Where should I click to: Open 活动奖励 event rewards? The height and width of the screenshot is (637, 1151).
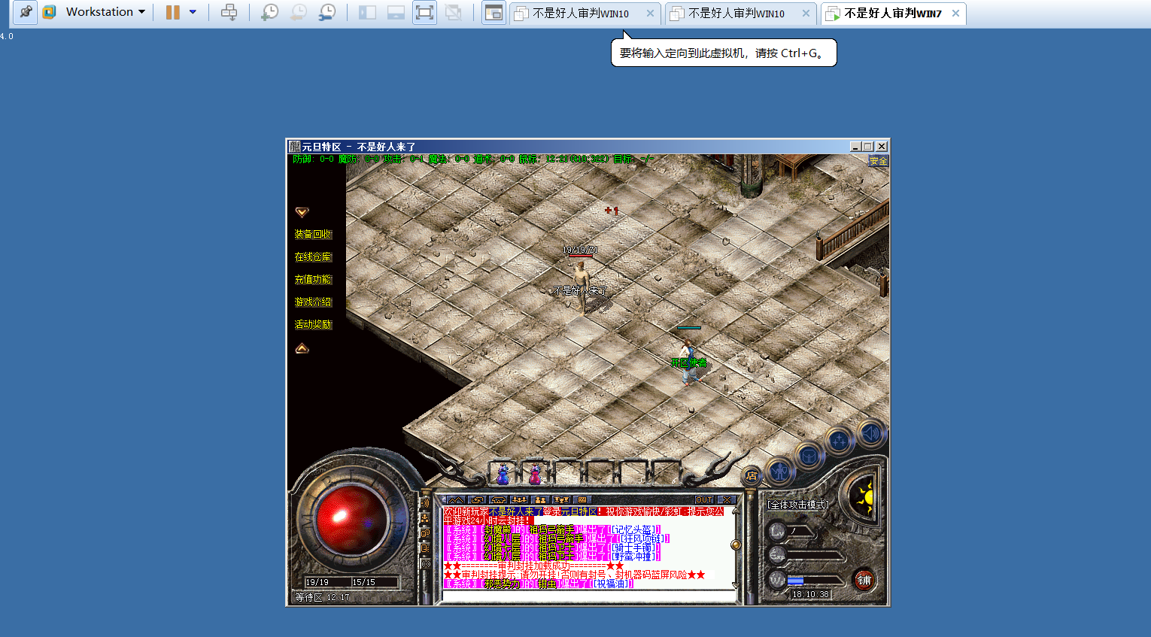coord(313,325)
